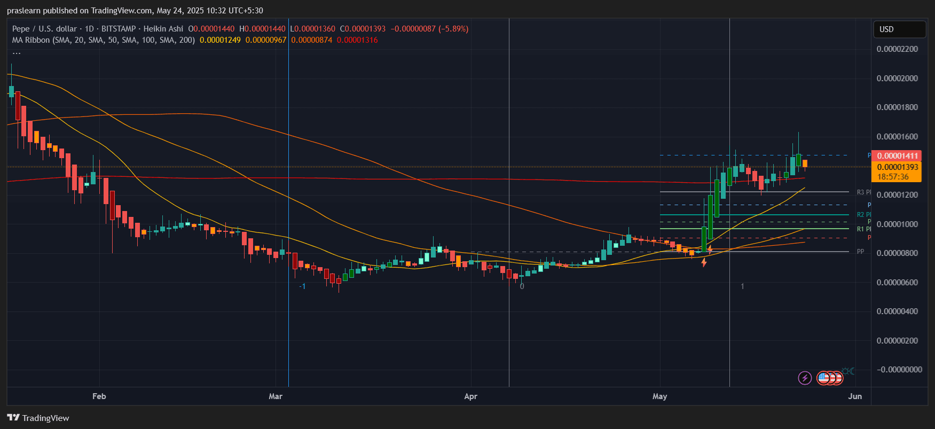Click the red 0.00001411 price label
The width and height of the screenshot is (935, 429).
tap(897, 155)
